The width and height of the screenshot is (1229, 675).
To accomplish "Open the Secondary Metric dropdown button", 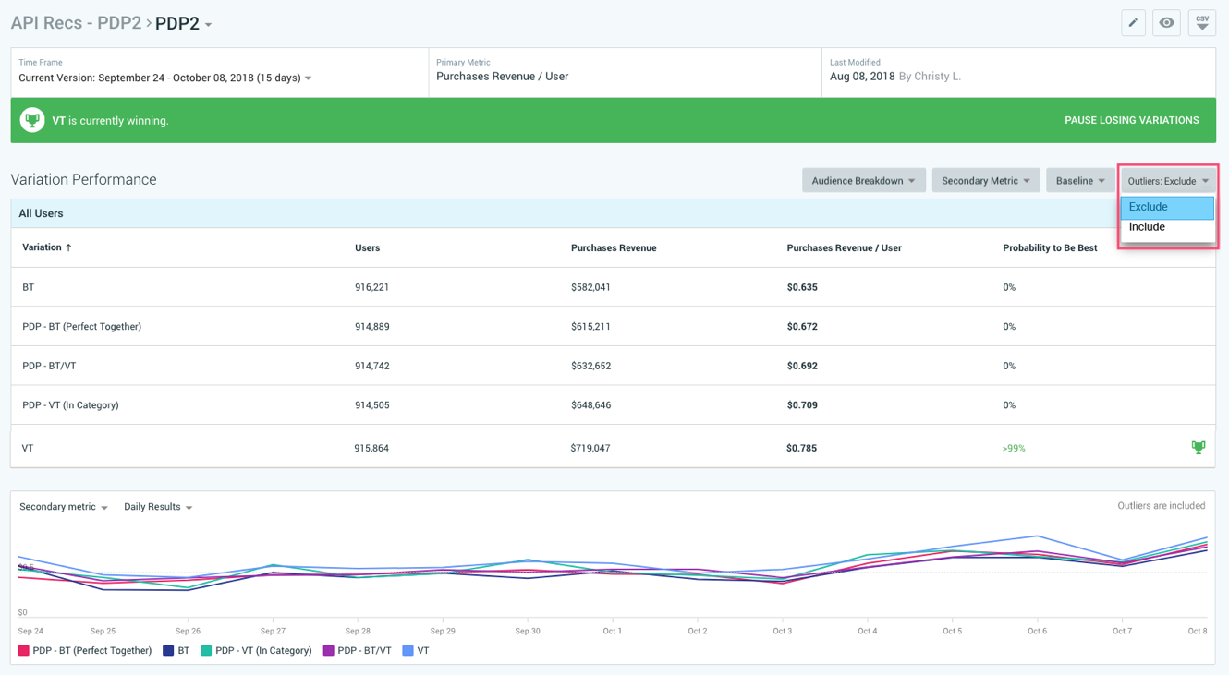I will (986, 181).
